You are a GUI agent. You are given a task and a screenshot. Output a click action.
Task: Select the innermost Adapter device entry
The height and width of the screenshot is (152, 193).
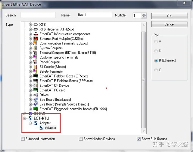(x=50, y=128)
